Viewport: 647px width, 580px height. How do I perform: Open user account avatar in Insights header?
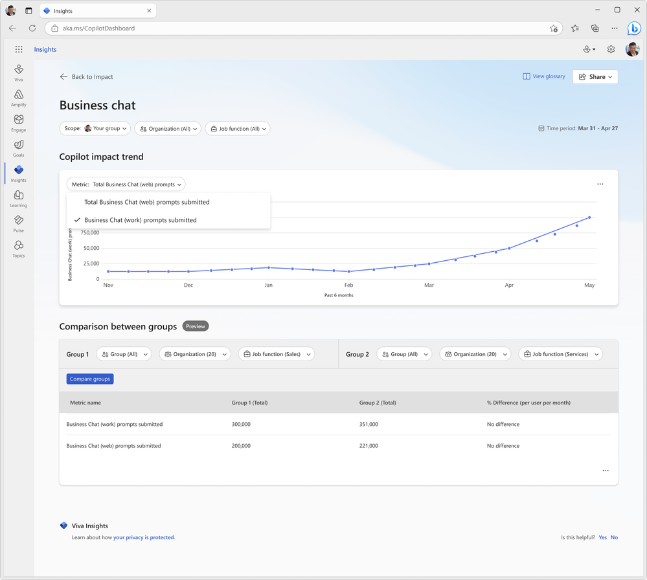632,49
